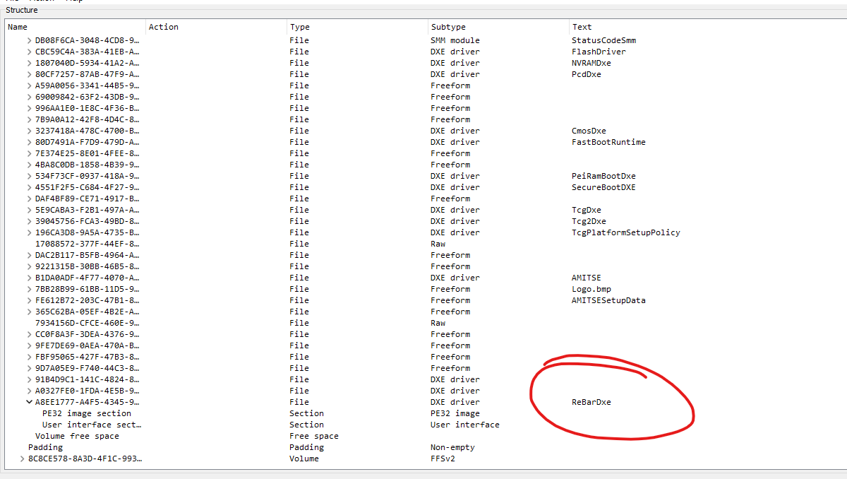The height and width of the screenshot is (479, 847).
Task: Click the SecureBootDXE text cell
Action: coord(603,187)
